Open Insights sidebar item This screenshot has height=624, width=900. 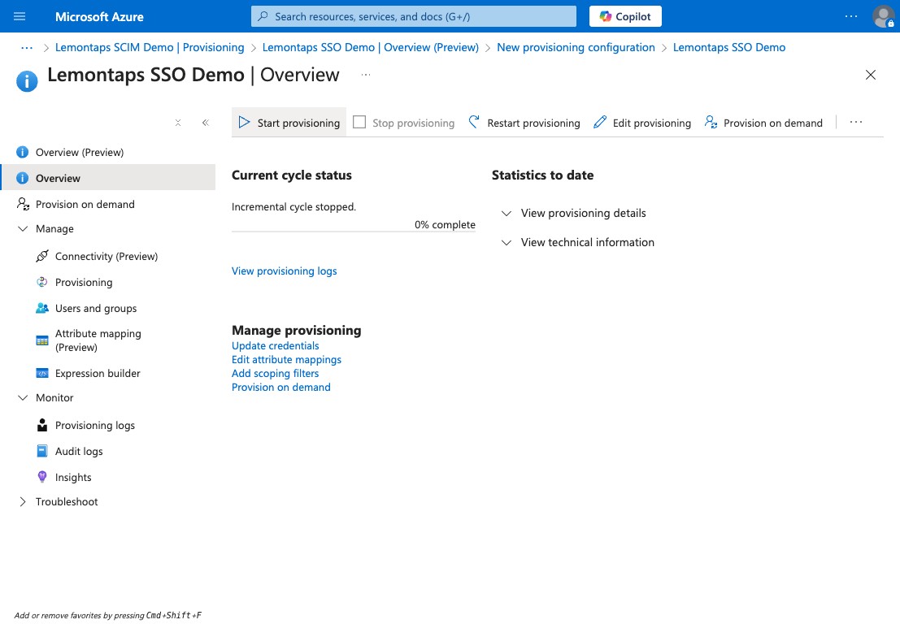[73, 477]
